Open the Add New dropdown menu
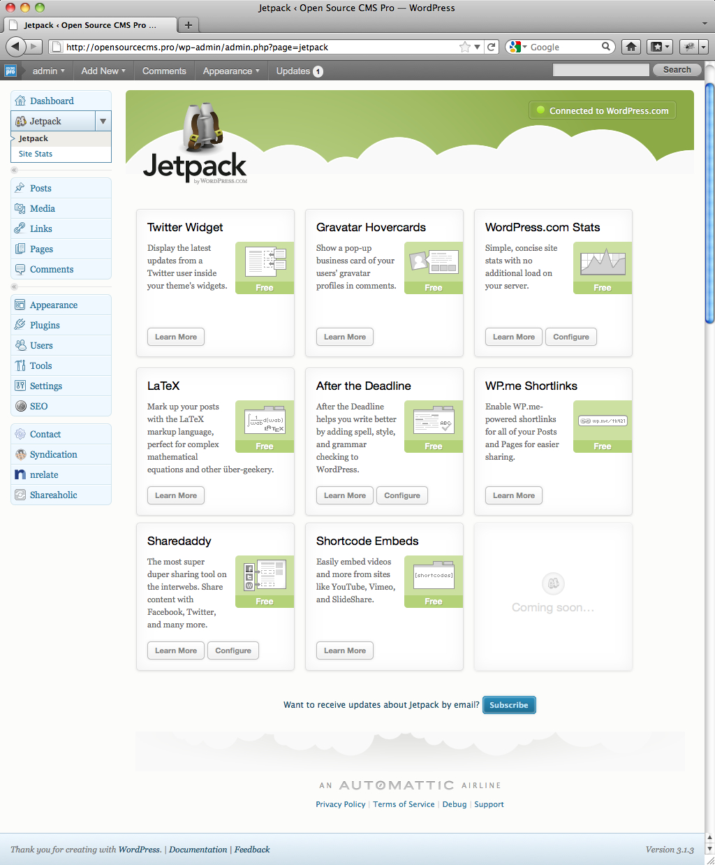 point(103,71)
